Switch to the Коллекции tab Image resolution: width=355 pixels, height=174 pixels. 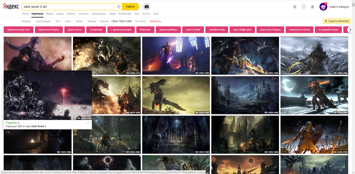pyautogui.click(x=125, y=14)
